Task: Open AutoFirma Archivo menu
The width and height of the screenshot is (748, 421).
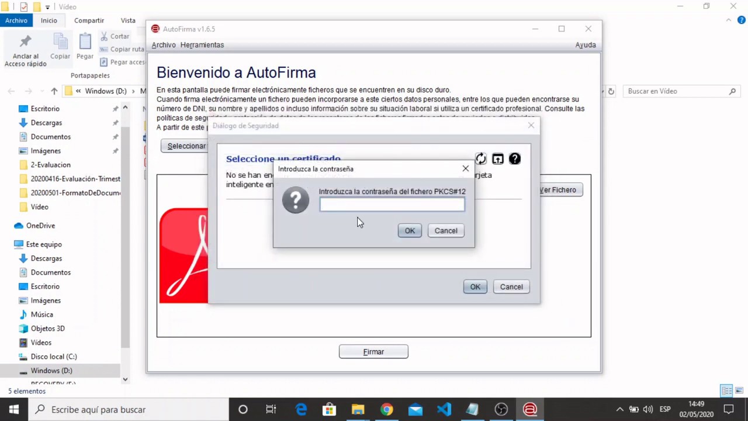Action: click(164, 45)
